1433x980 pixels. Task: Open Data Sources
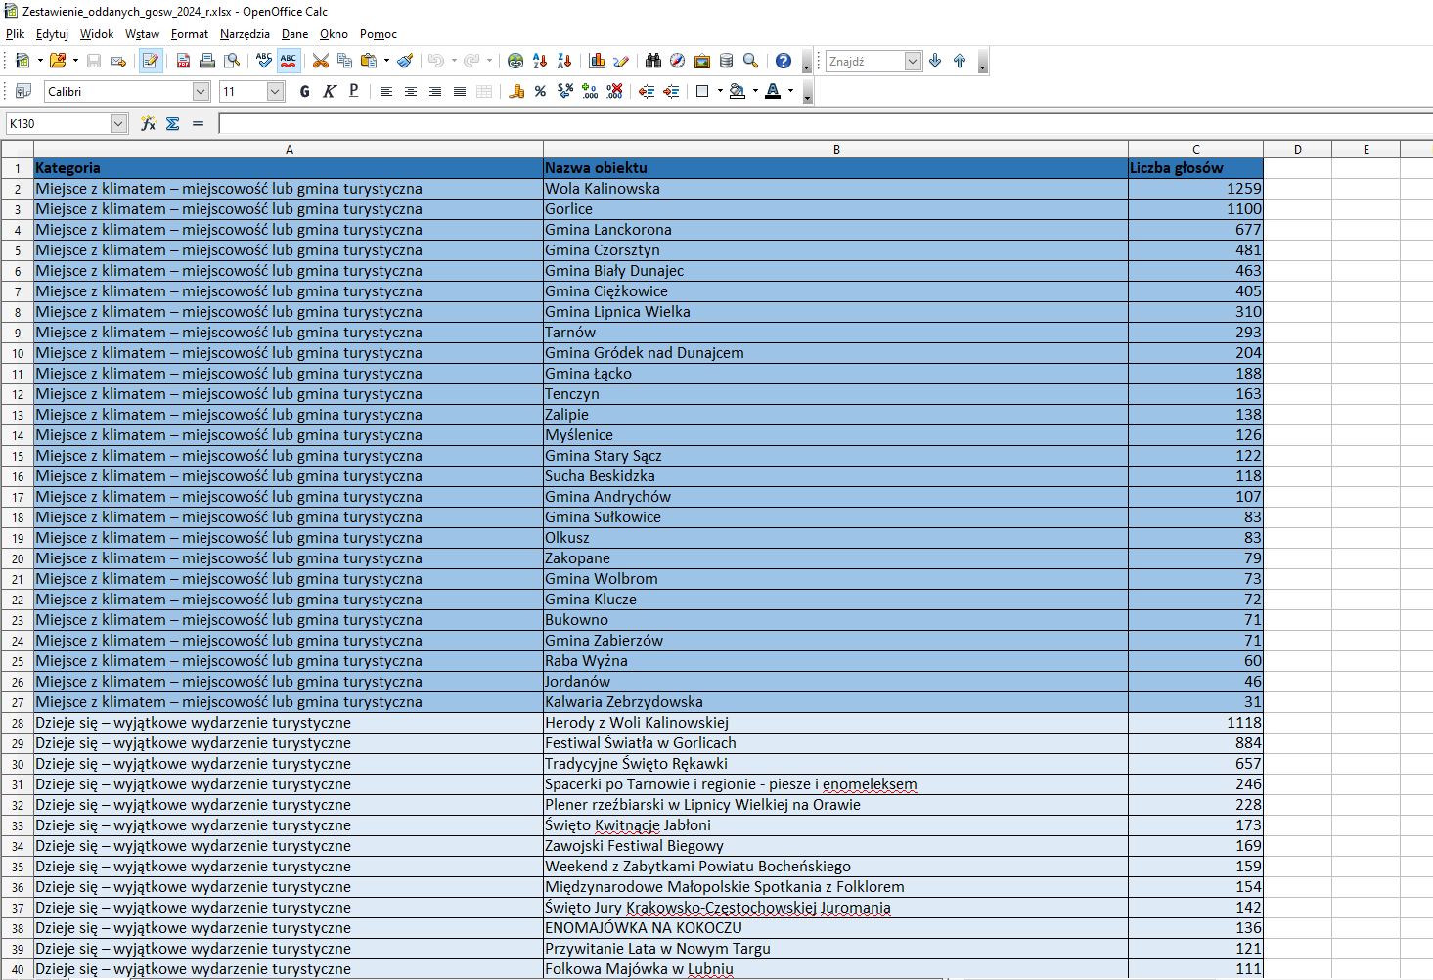tap(726, 61)
